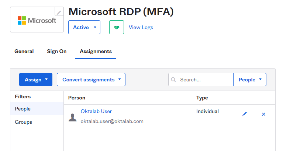Open the Convert assignments dropdown
Image resolution: width=283 pixels, height=151 pixels.
(91, 80)
